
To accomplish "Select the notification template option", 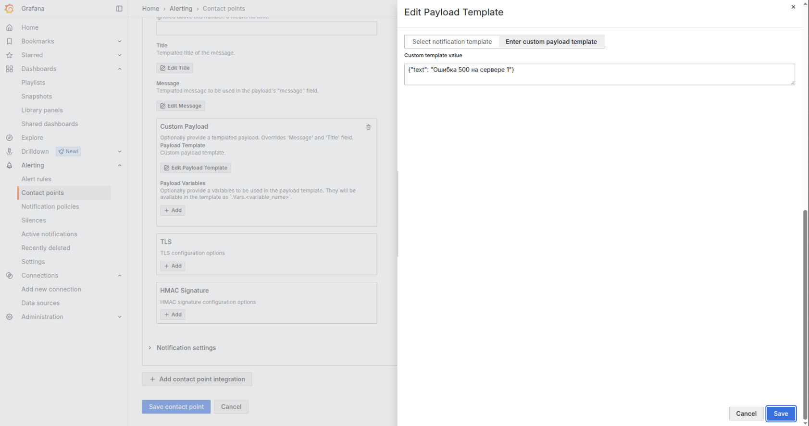I will coord(452,42).
